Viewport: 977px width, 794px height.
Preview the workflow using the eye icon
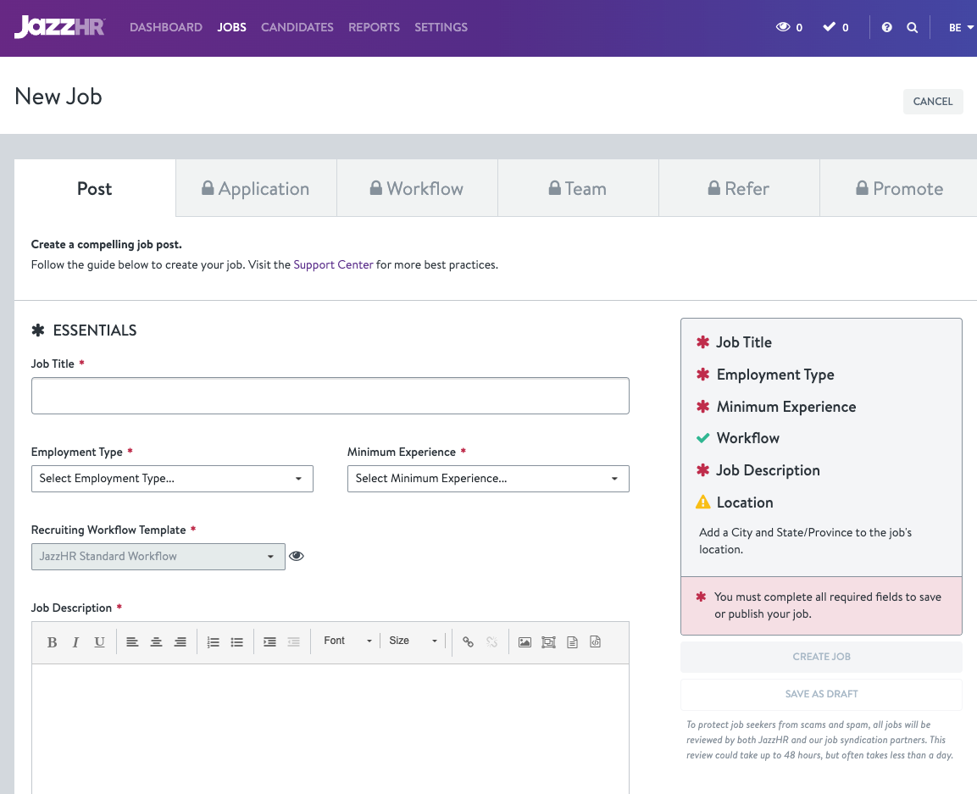pos(297,557)
